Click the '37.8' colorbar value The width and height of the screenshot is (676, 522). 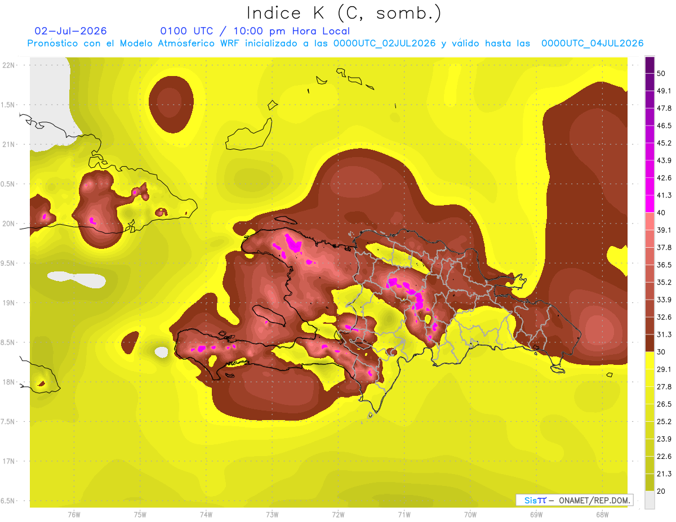tap(664, 247)
